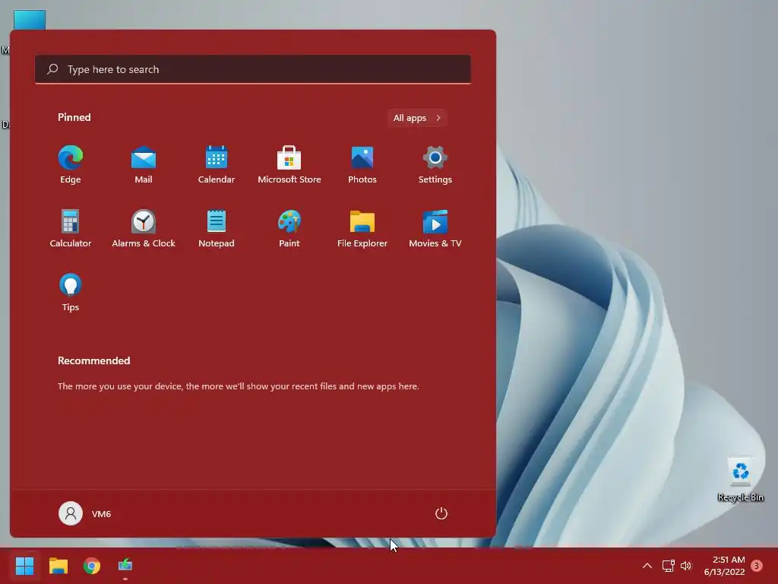This screenshot has height=584, width=778.
Task: Open Settings from pinned apps
Action: click(x=435, y=165)
